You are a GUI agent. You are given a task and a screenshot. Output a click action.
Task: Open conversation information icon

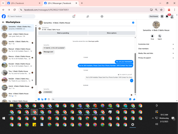click(133, 23)
